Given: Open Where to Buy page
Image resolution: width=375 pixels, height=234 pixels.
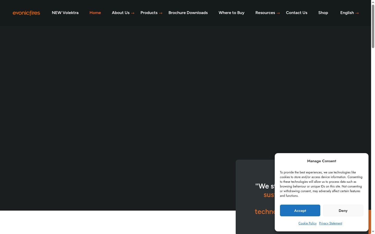Looking at the screenshot, I should click(x=232, y=13).
